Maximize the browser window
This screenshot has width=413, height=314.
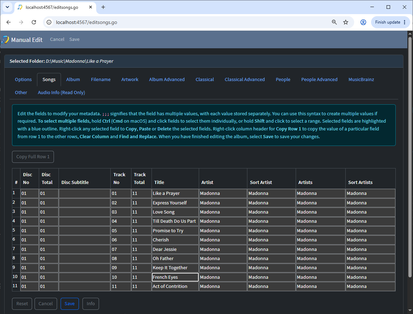tap(388, 7)
